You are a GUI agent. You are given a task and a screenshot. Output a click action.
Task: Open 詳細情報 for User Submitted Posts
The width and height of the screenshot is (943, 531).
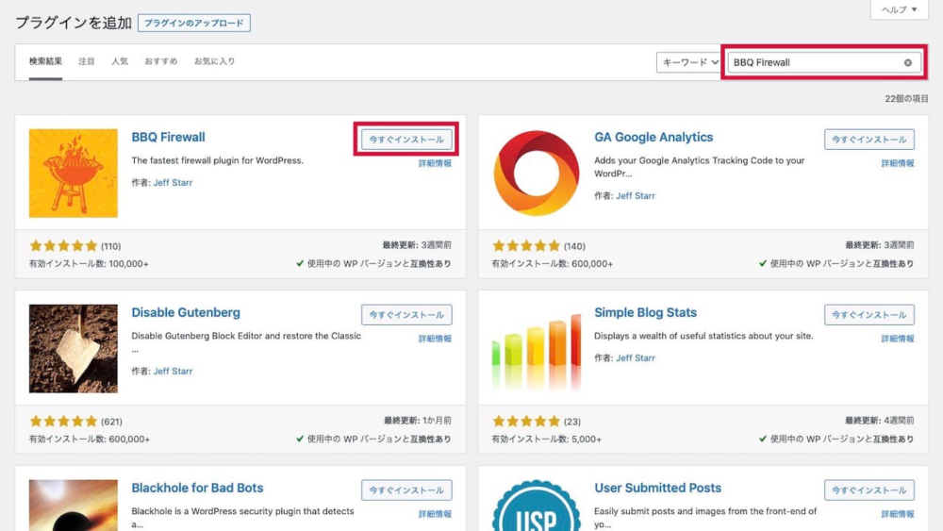[898, 515]
